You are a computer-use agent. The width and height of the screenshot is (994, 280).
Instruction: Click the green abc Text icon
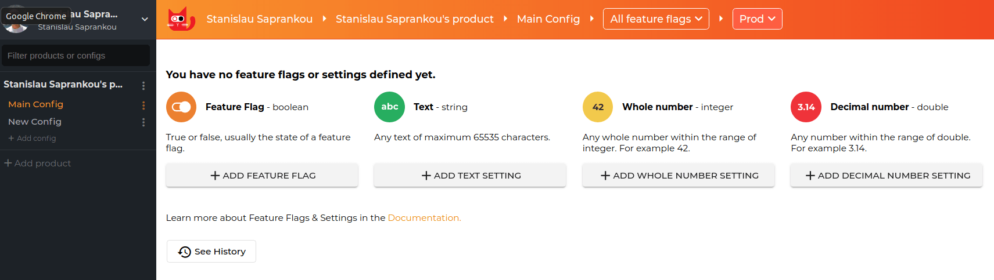389,107
